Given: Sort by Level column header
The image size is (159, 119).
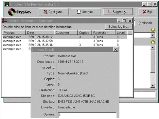Looking at the screenshot, I should click(121, 33).
